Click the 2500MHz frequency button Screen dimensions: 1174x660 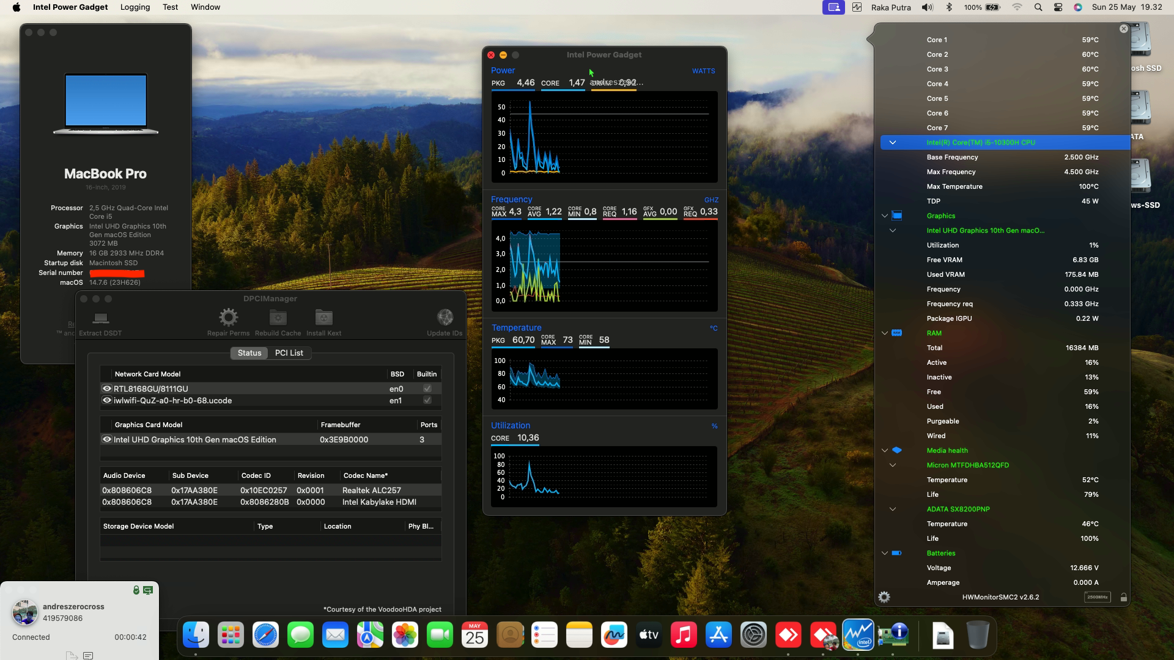click(1097, 597)
